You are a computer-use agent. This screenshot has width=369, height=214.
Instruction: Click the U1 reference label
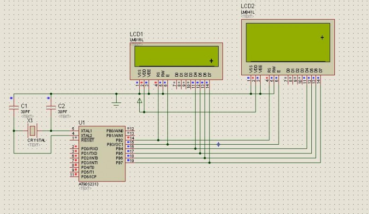click(82, 123)
